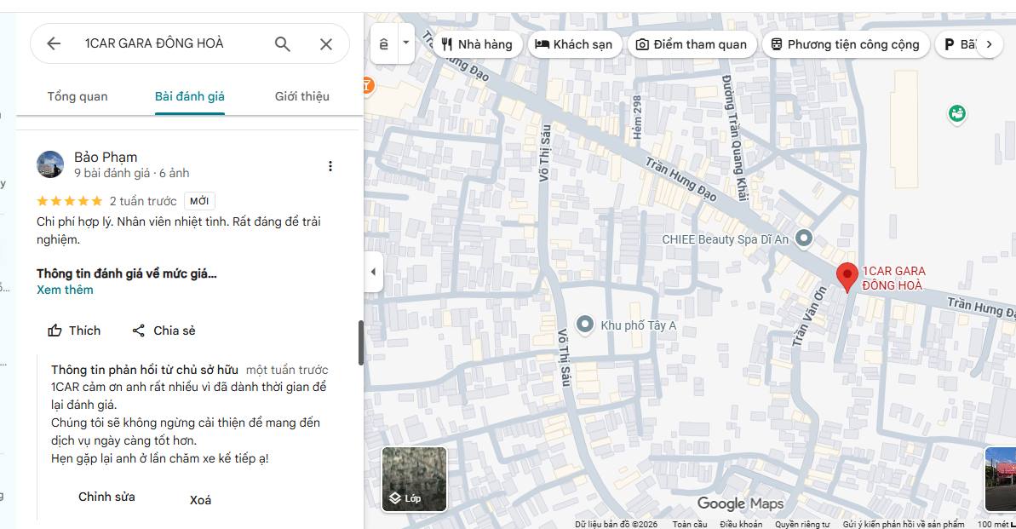
Task: Click the 100 mét scale indicator
Action: (x=996, y=524)
